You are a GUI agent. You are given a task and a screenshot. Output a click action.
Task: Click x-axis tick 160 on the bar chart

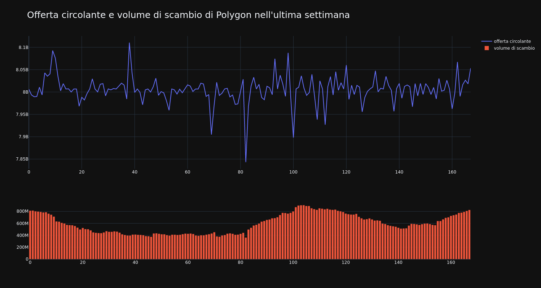point(451,263)
